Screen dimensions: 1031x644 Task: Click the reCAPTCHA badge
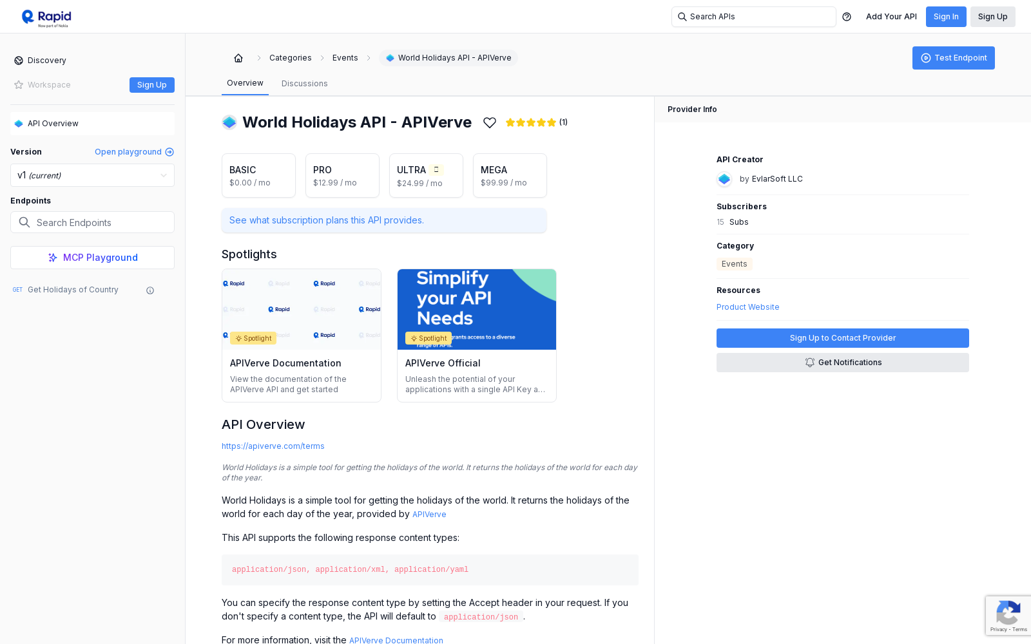click(x=1008, y=616)
